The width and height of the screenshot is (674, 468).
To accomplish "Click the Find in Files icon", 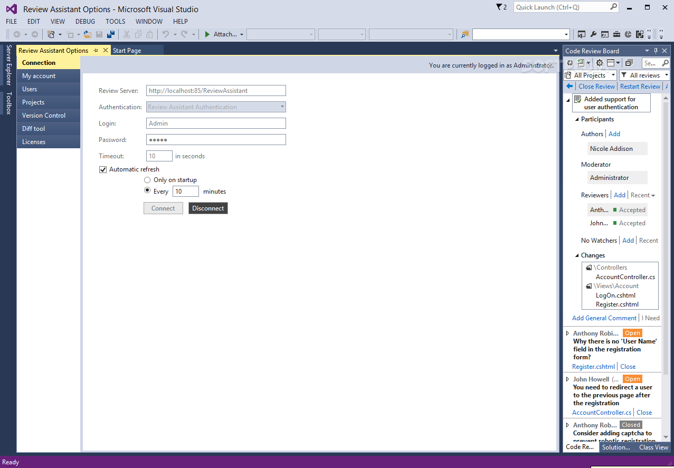I will (x=464, y=34).
